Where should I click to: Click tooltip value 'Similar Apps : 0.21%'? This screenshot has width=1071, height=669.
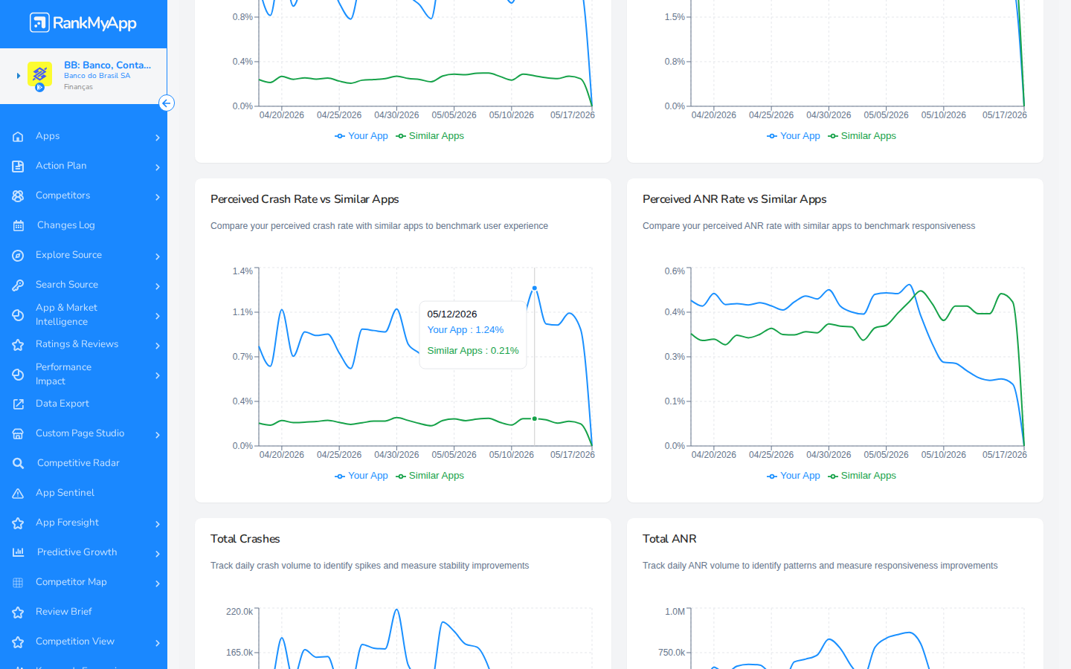(473, 351)
